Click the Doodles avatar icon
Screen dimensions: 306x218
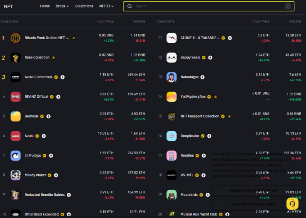pos(172,155)
